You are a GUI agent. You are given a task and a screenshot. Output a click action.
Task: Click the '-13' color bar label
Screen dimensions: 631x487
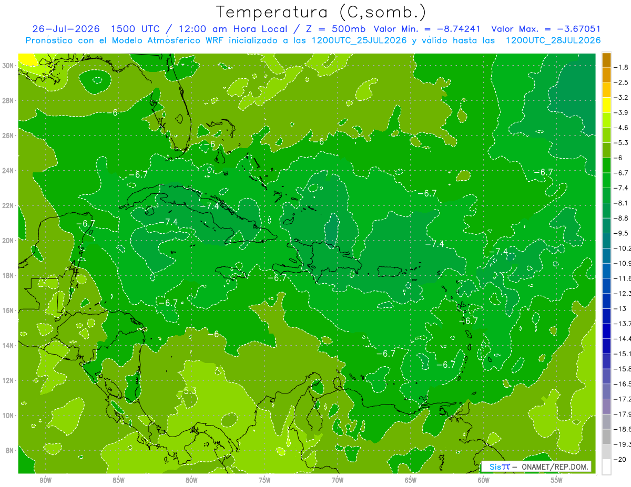click(619, 308)
